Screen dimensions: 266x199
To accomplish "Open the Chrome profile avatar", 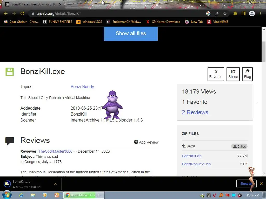I will pyautogui.click(x=252, y=13).
